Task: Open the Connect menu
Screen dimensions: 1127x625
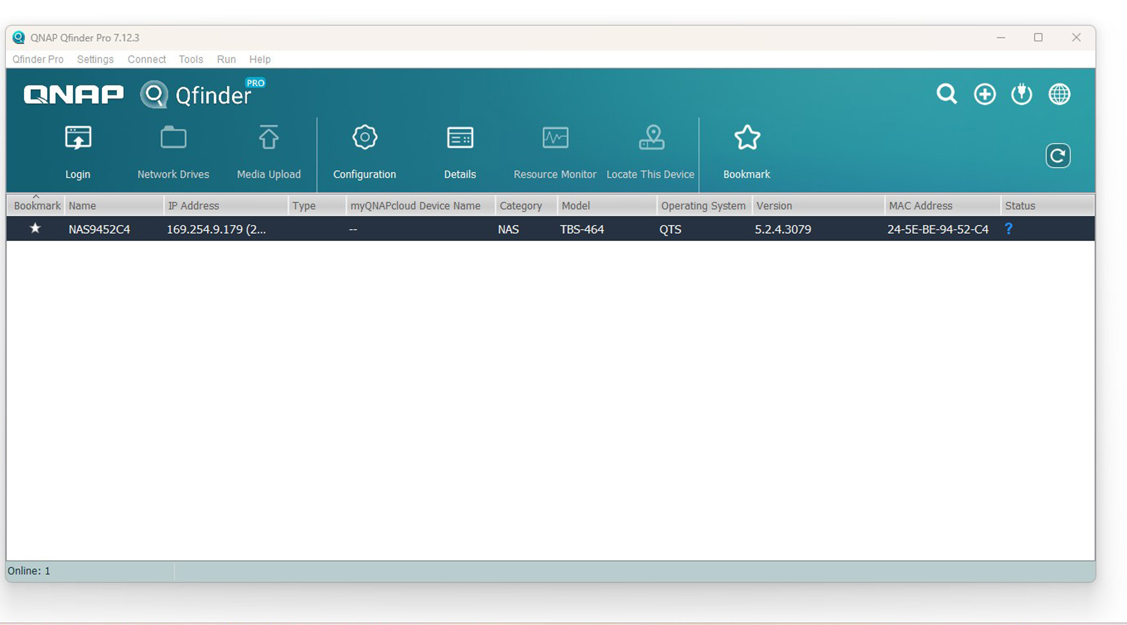Action: pos(146,59)
